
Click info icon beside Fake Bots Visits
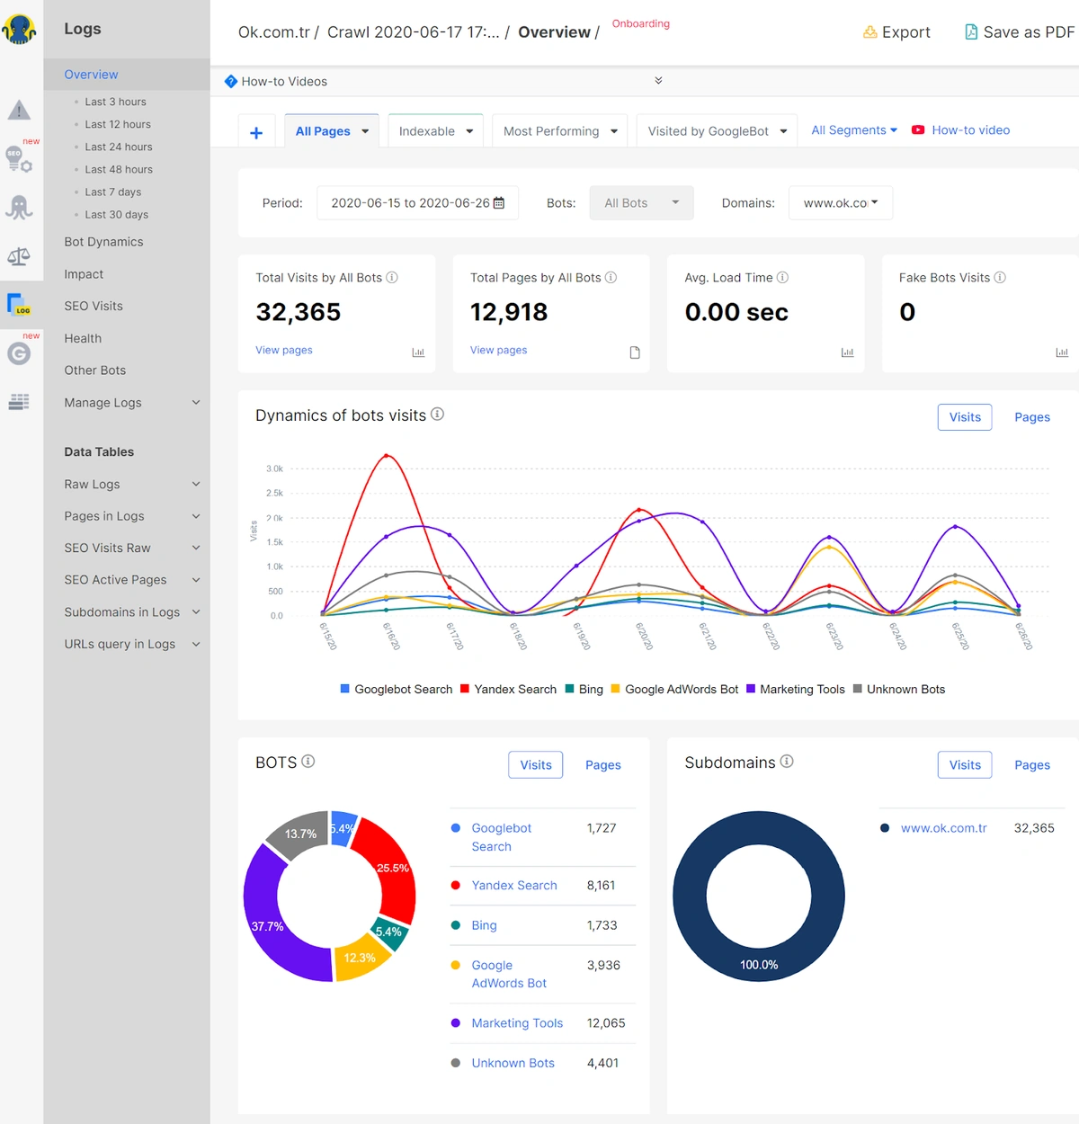[1000, 278]
